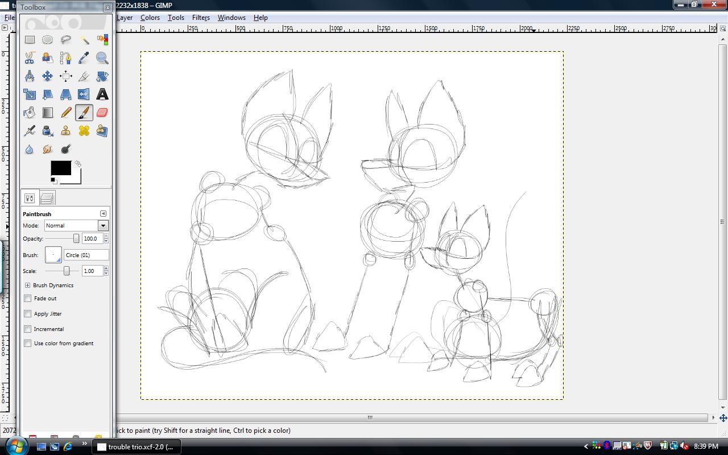
Task: Select the Airbrush tool
Action: click(x=30, y=131)
